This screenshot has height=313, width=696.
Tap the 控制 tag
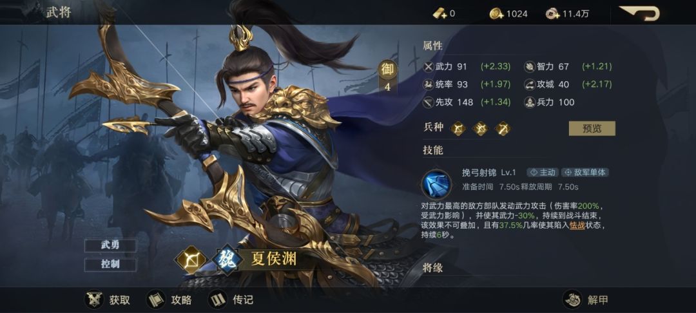111,265
